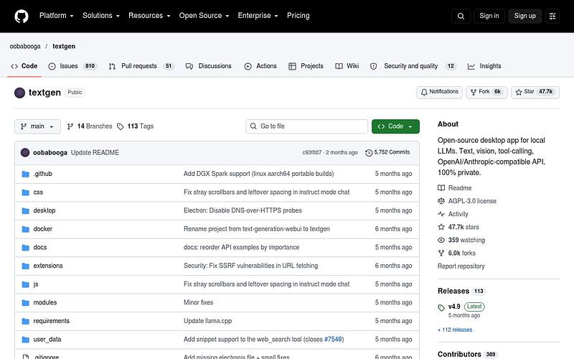574x359 pixels.
Task: Expand the Enterprise menu
Action: coord(258,16)
